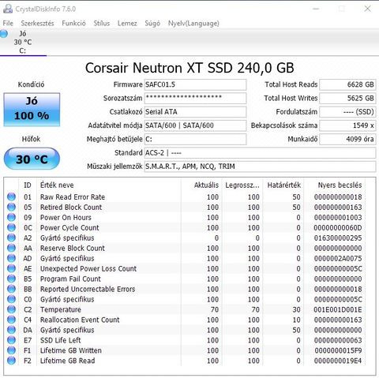Click the Műszaki jellemzők features field
The width and height of the screenshot is (379, 378).
(260, 167)
